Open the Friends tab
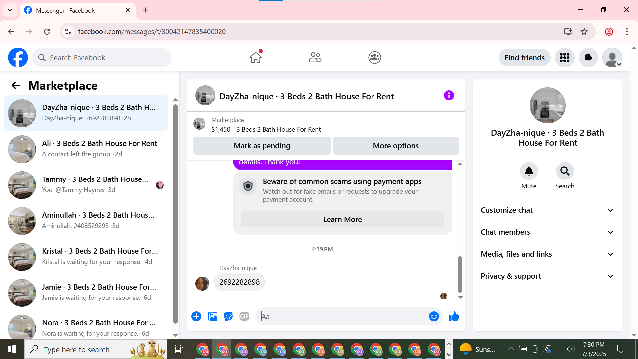Image resolution: width=638 pixels, height=359 pixels. tap(315, 58)
